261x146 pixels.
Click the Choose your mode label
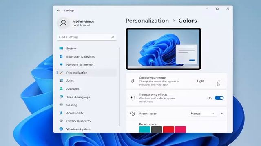(x=152, y=77)
